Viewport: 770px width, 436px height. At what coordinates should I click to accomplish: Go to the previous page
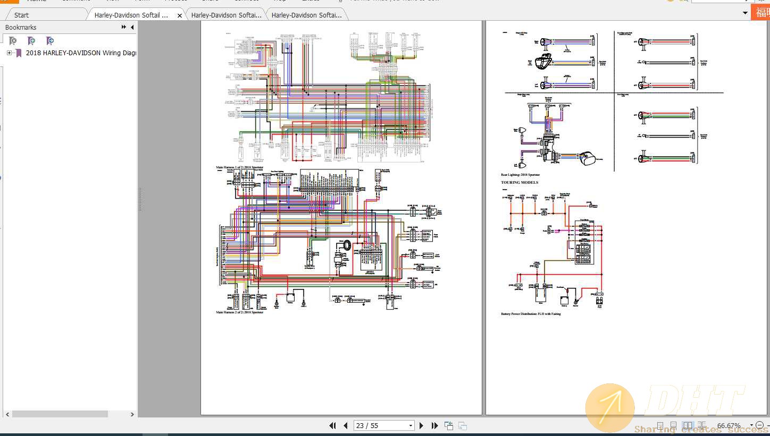tap(346, 425)
